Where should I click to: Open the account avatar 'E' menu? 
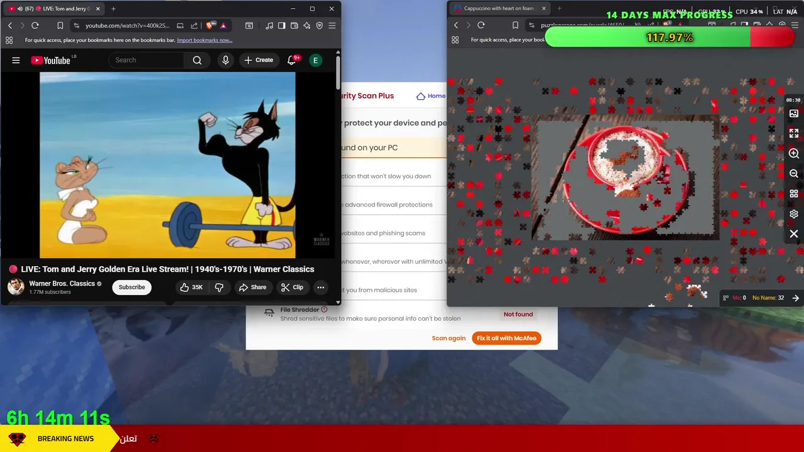coord(315,60)
